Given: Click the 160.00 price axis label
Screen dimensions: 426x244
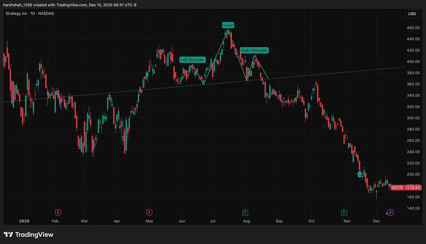Looking at the screenshot, I should (x=413, y=197).
